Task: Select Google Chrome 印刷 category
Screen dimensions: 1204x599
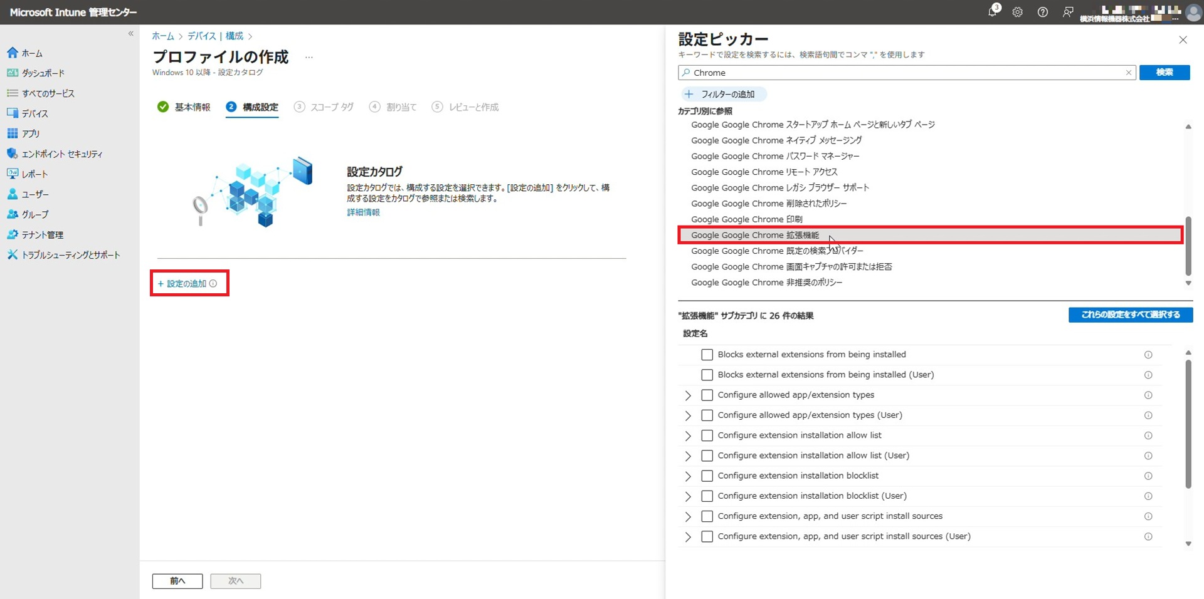Action: coord(746,219)
